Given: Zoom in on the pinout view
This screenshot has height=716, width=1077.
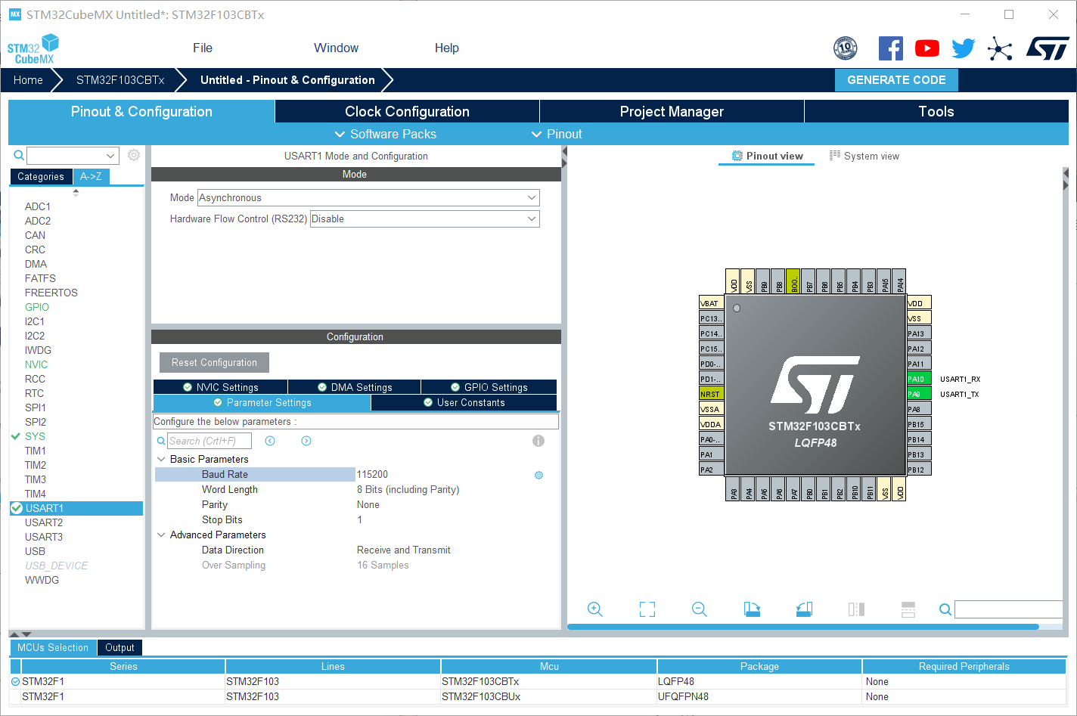Looking at the screenshot, I should click(x=595, y=609).
